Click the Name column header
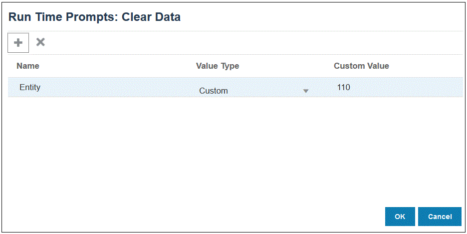 pyautogui.click(x=28, y=66)
